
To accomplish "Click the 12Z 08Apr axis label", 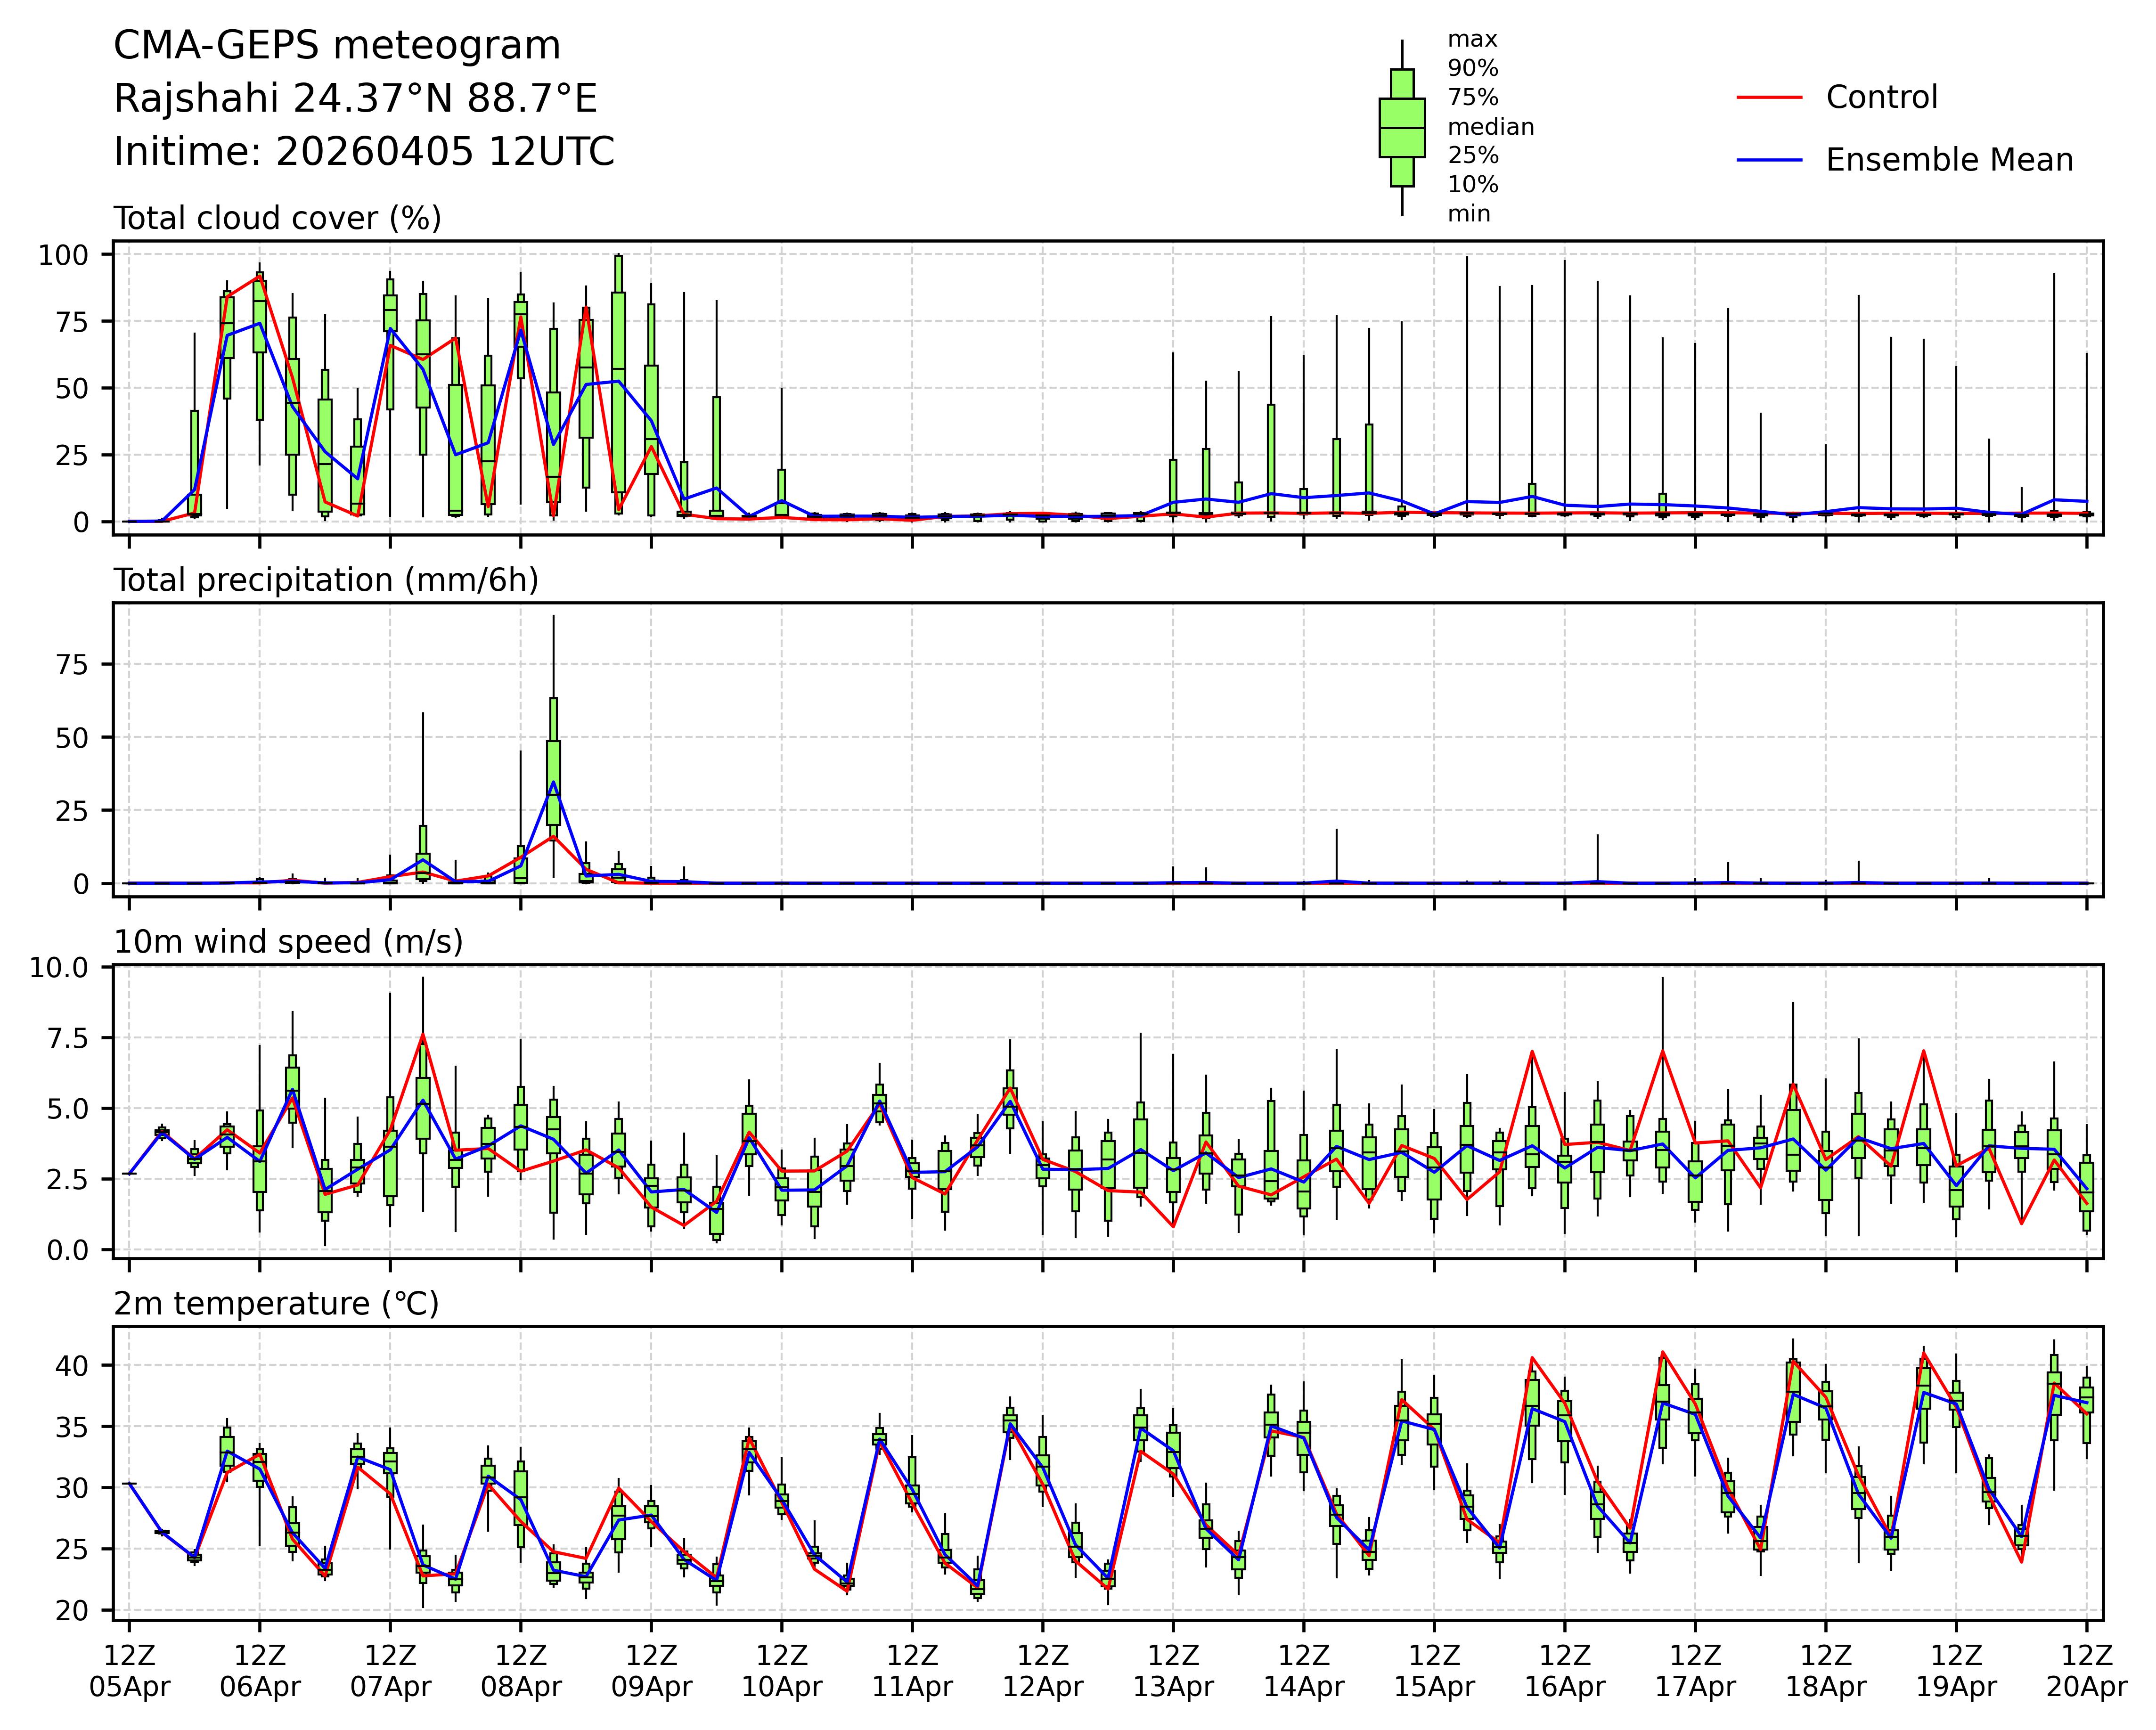I will pyautogui.click(x=520, y=1670).
